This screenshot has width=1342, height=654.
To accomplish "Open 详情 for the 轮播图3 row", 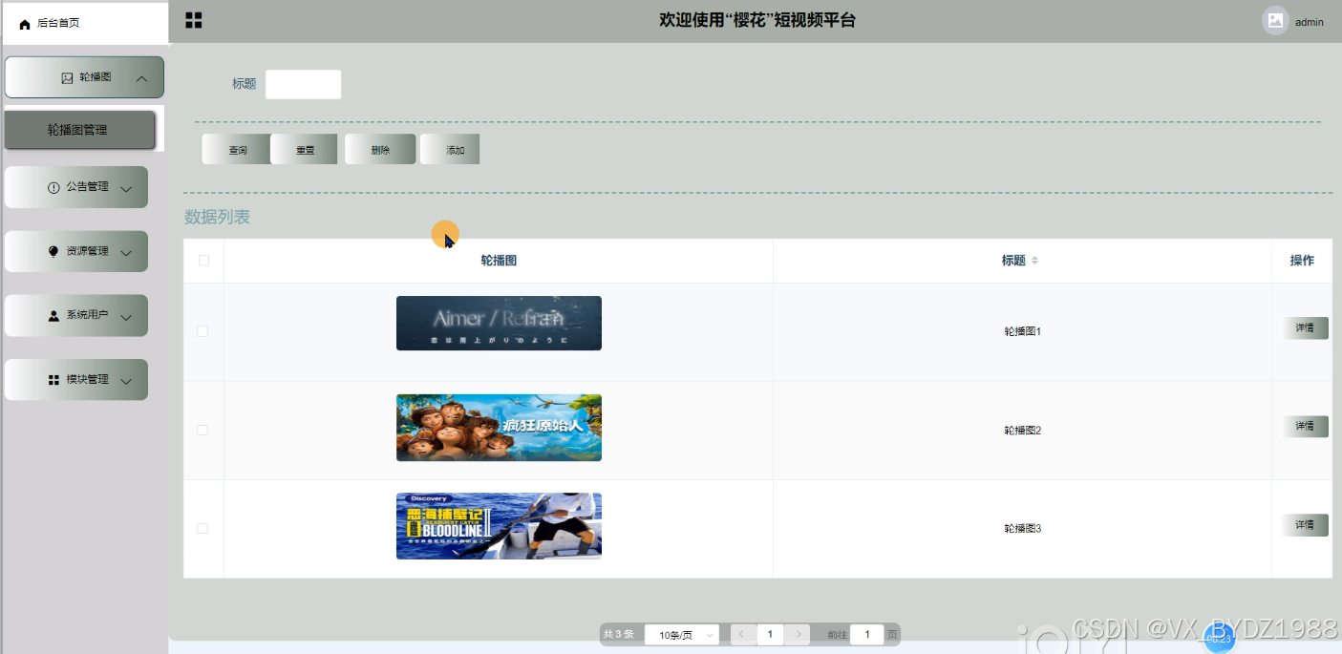I will pyautogui.click(x=1305, y=525).
